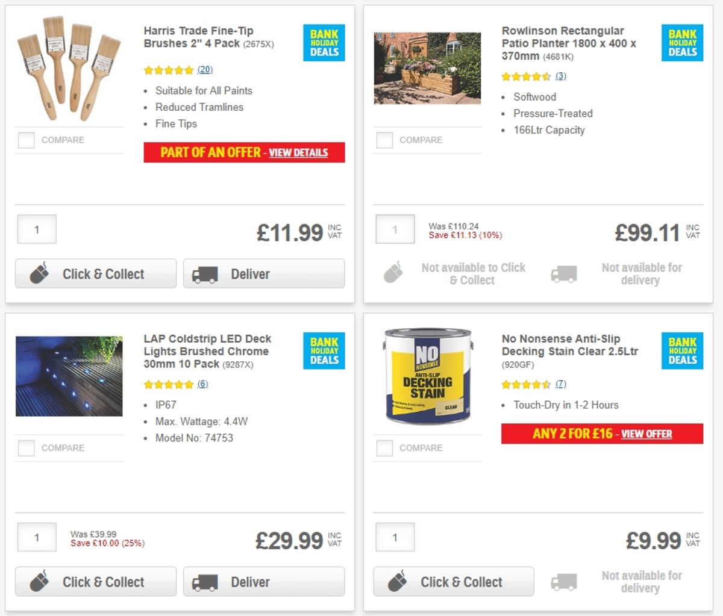Enable Compare for Harris Trade Fine-Tip Brushes
The image size is (723, 616).
(26, 140)
